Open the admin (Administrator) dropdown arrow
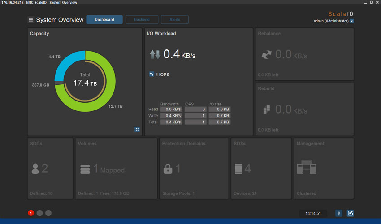The image size is (381, 224). [x=351, y=21]
